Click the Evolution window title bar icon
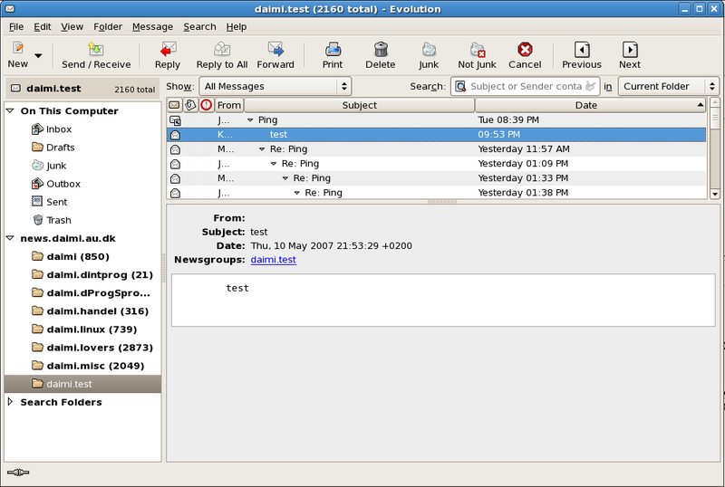Screen dimensions: 725x487 coord(9,9)
